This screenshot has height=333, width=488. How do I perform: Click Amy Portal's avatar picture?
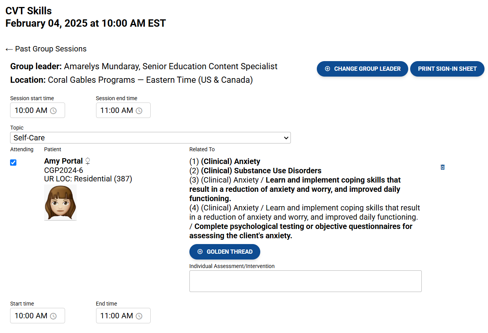coord(60,202)
